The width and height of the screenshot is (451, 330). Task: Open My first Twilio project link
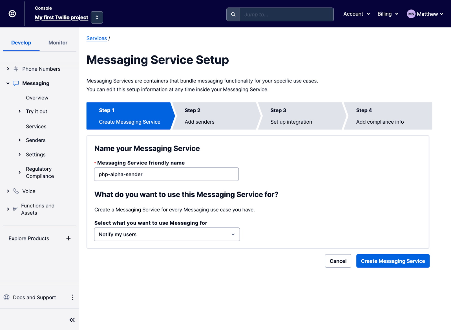pos(61,17)
